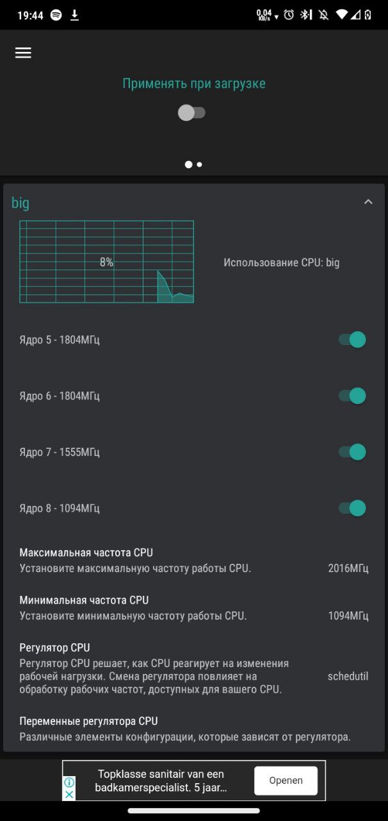
Task: Toggle Ядро 8 core off
Action: coord(352,509)
